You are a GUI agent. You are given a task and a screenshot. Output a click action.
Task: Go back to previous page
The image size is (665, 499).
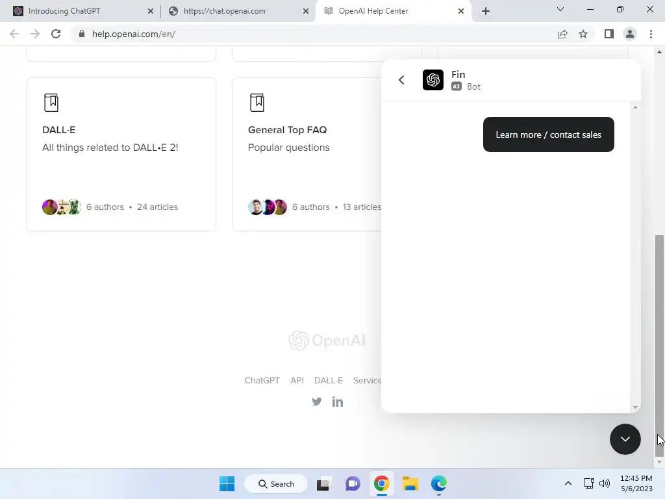click(14, 34)
